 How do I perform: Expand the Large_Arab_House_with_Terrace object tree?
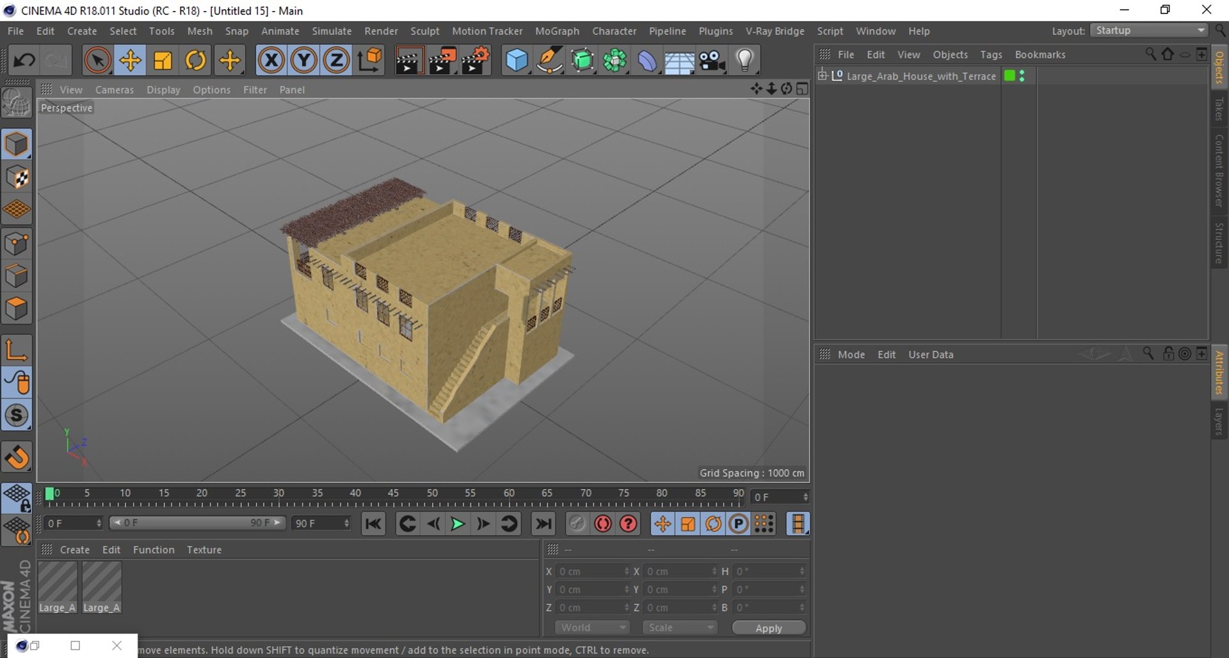coord(823,76)
